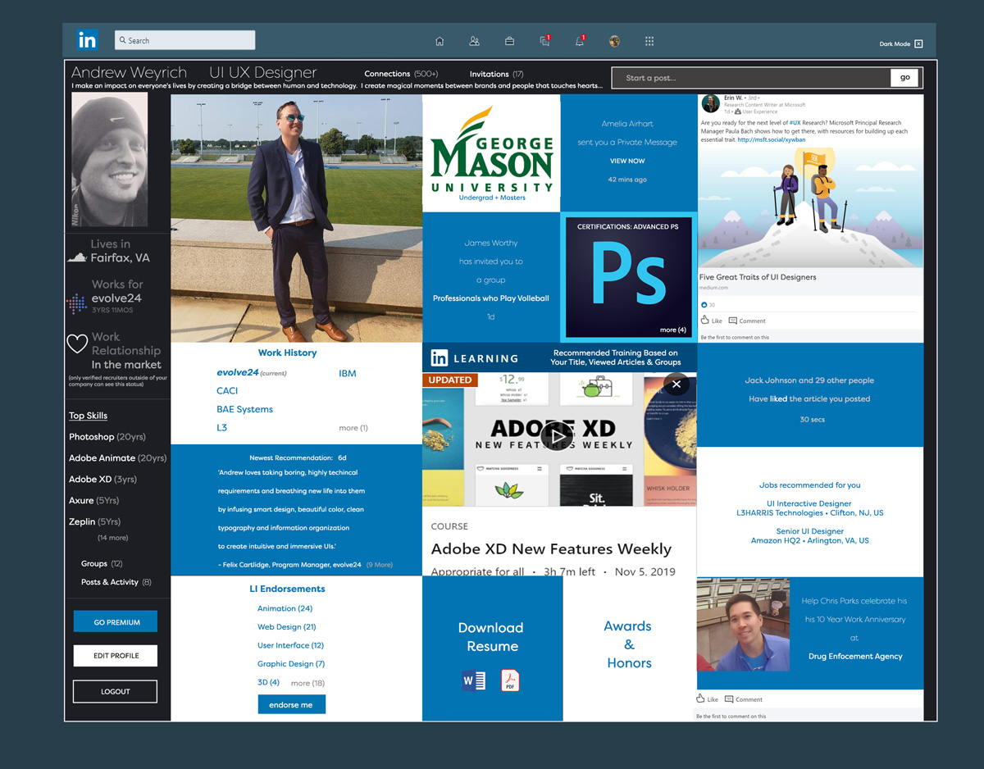
Task: Open Invitations (17)
Action: [497, 74]
